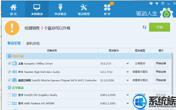Viewport: 176px width, 110px height.
Task: Click 开始安装 for Realtek High Definition Audio
Action: (x=161, y=72)
